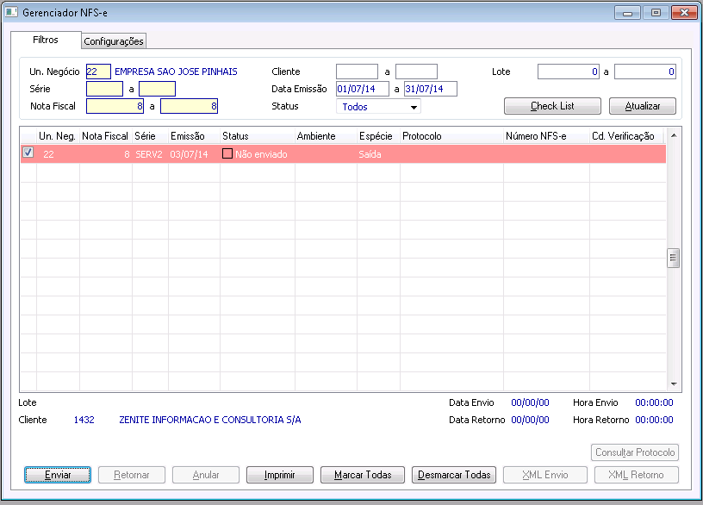The image size is (703, 505).
Task: Click the Não enviado status square indicator
Action: (227, 154)
